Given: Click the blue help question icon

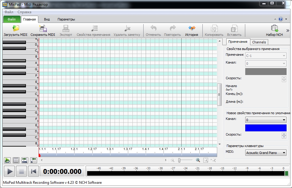Looking at the screenshot, I should (x=281, y=19).
